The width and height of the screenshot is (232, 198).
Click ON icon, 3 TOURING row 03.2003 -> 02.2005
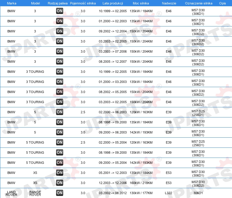point(60,102)
